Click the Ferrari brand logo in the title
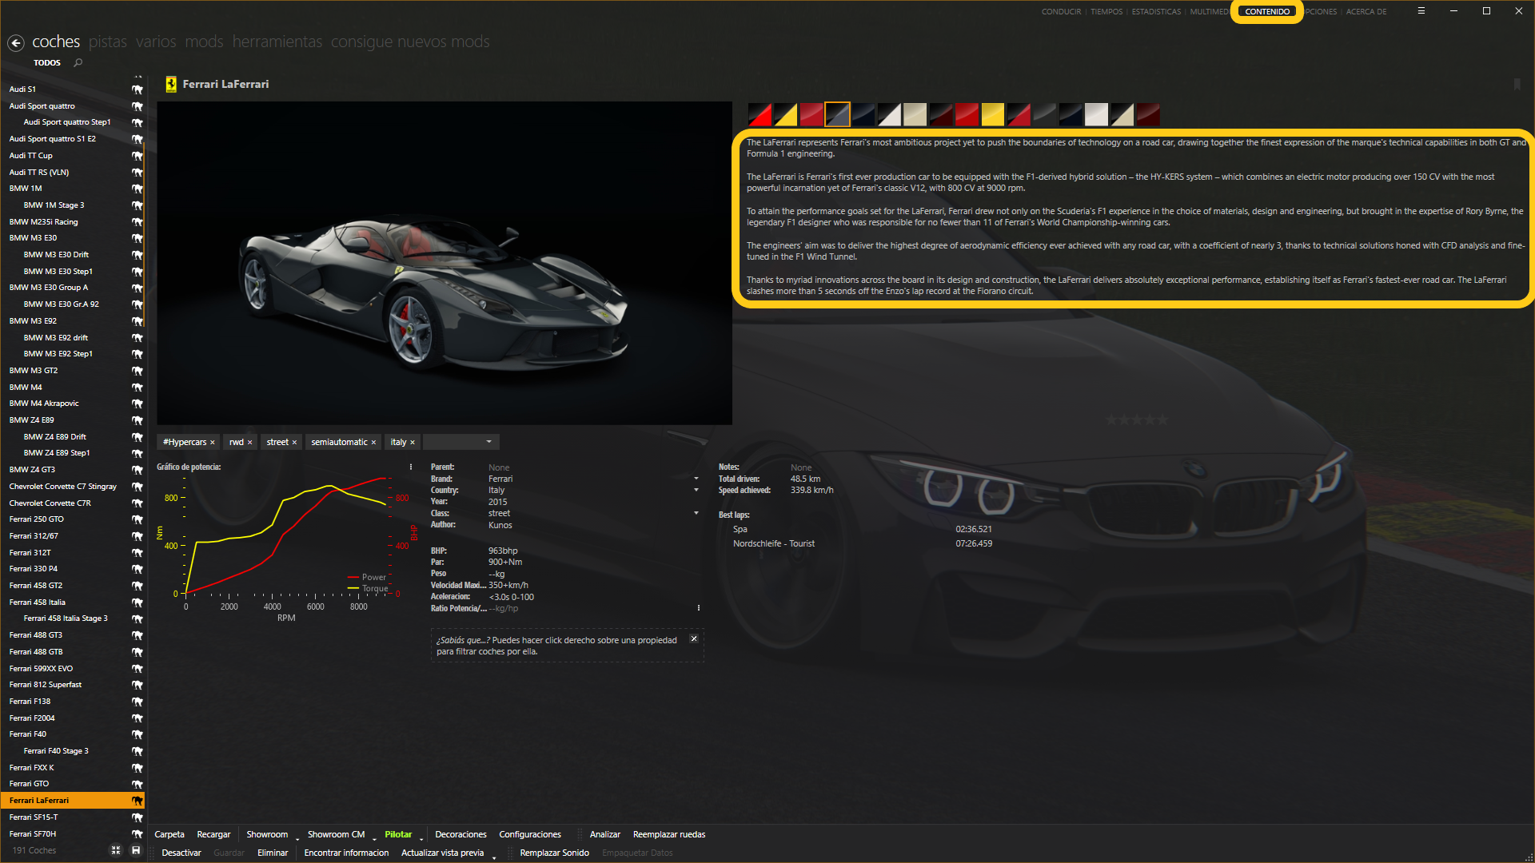 pyautogui.click(x=170, y=85)
